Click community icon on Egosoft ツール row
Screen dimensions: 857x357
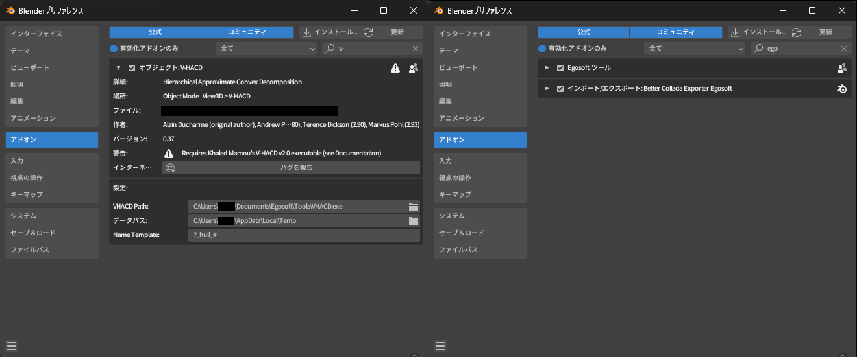point(841,68)
